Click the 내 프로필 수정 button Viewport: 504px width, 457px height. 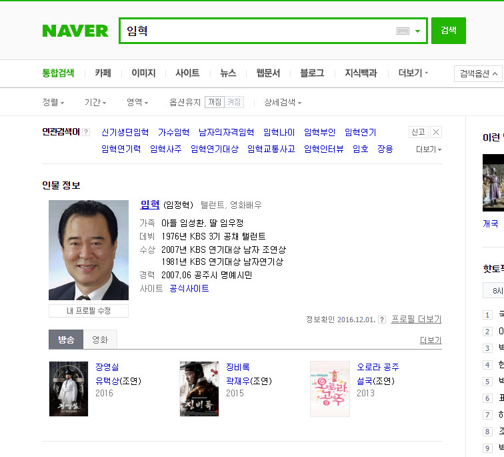tap(89, 311)
